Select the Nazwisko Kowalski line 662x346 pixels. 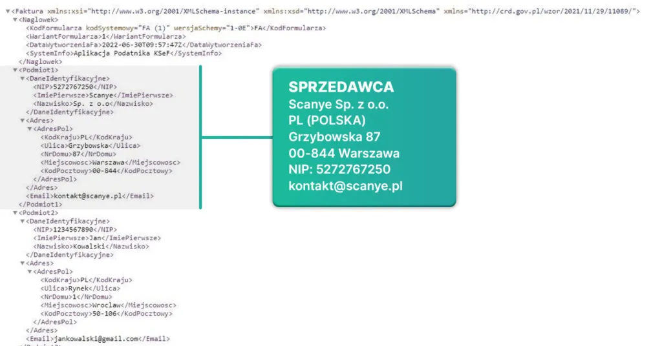91,247
